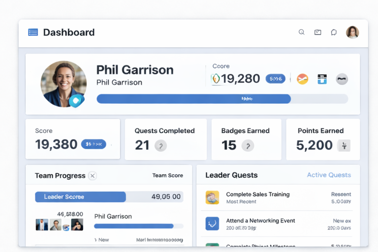The image size is (378, 252).
Task: Click Phil Garrison's team progress bar
Action: pyautogui.click(x=139, y=226)
